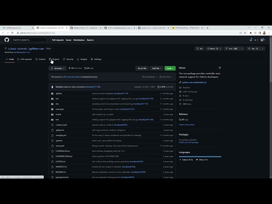Click the browser address bar
This screenshot has height=204, width=272.
click(x=128, y=33)
